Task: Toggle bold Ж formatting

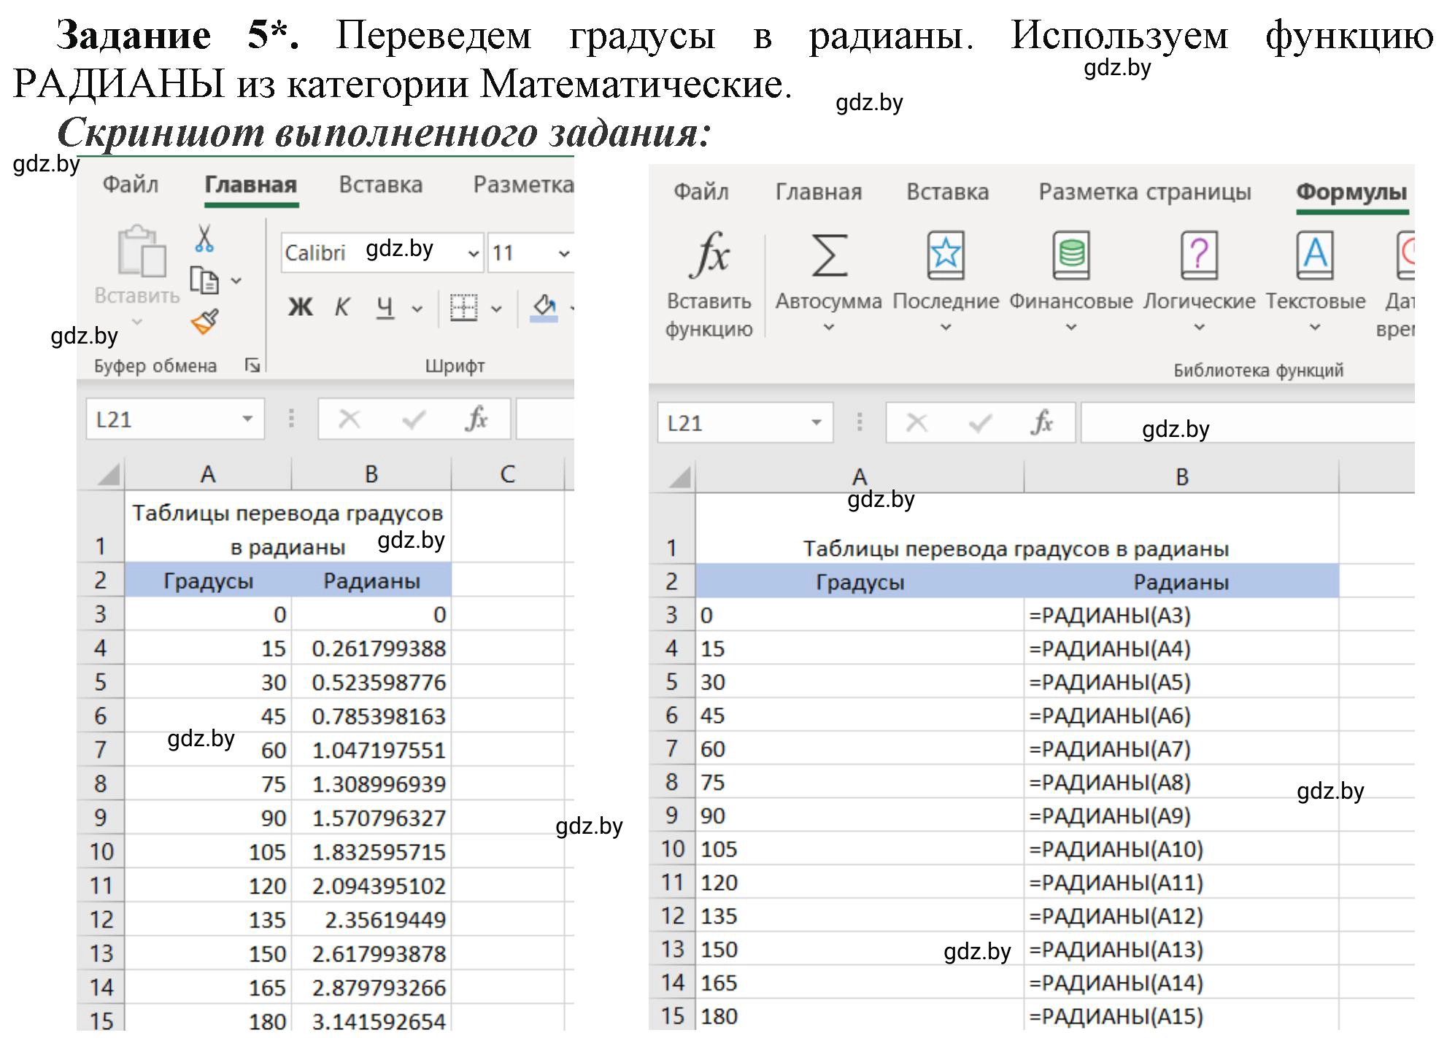Action: point(301,308)
